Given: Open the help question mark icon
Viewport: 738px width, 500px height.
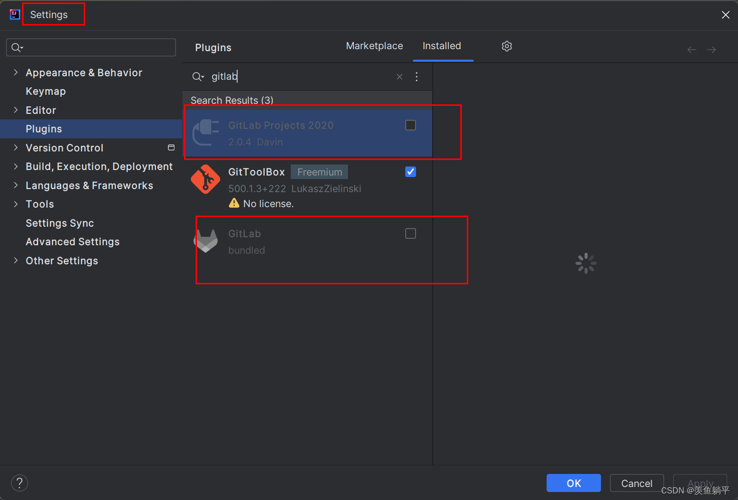Looking at the screenshot, I should [x=19, y=483].
